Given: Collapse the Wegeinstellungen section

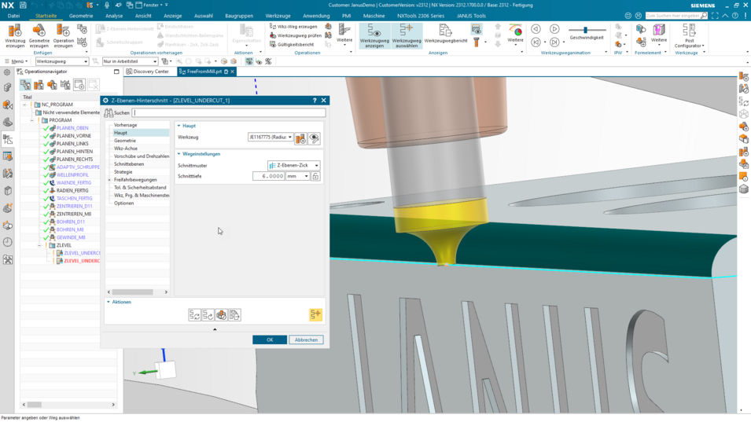Looking at the screenshot, I should click(179, 154).
